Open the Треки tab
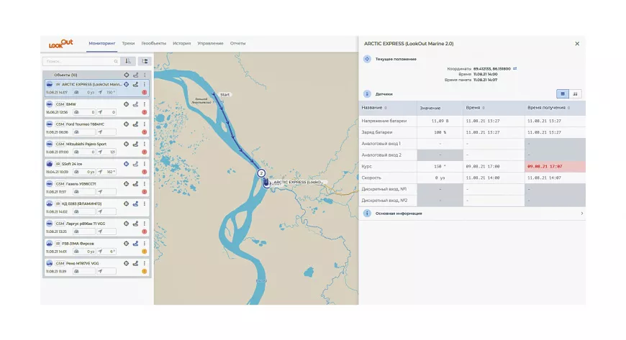The image size is (626, 340). [128, 44]
